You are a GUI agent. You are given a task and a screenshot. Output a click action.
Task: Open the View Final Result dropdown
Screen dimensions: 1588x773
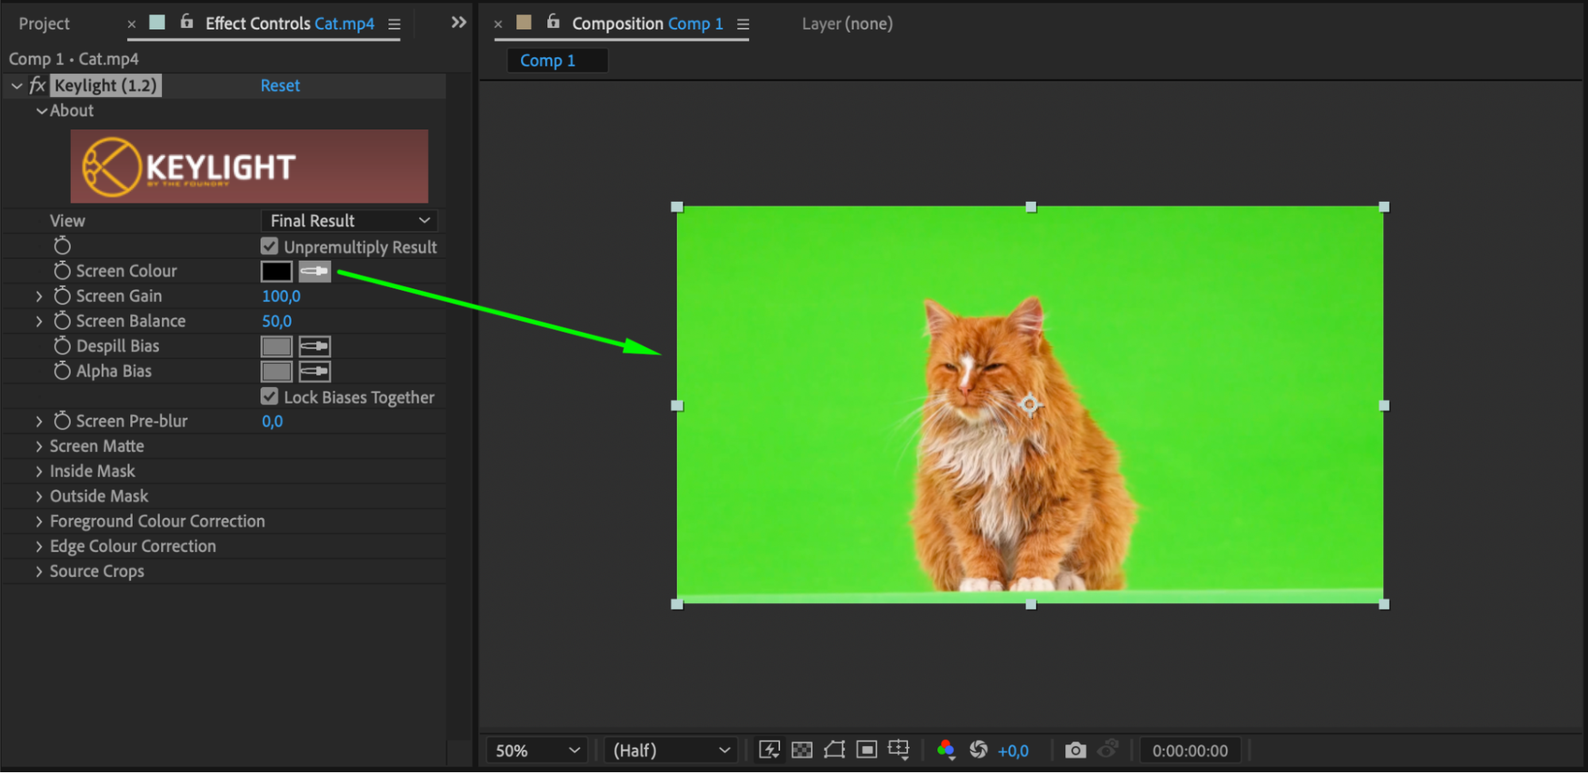pyautogui.click(x=349, y=221)
